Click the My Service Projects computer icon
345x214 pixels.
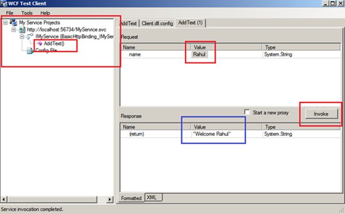(x=13, y=22)
